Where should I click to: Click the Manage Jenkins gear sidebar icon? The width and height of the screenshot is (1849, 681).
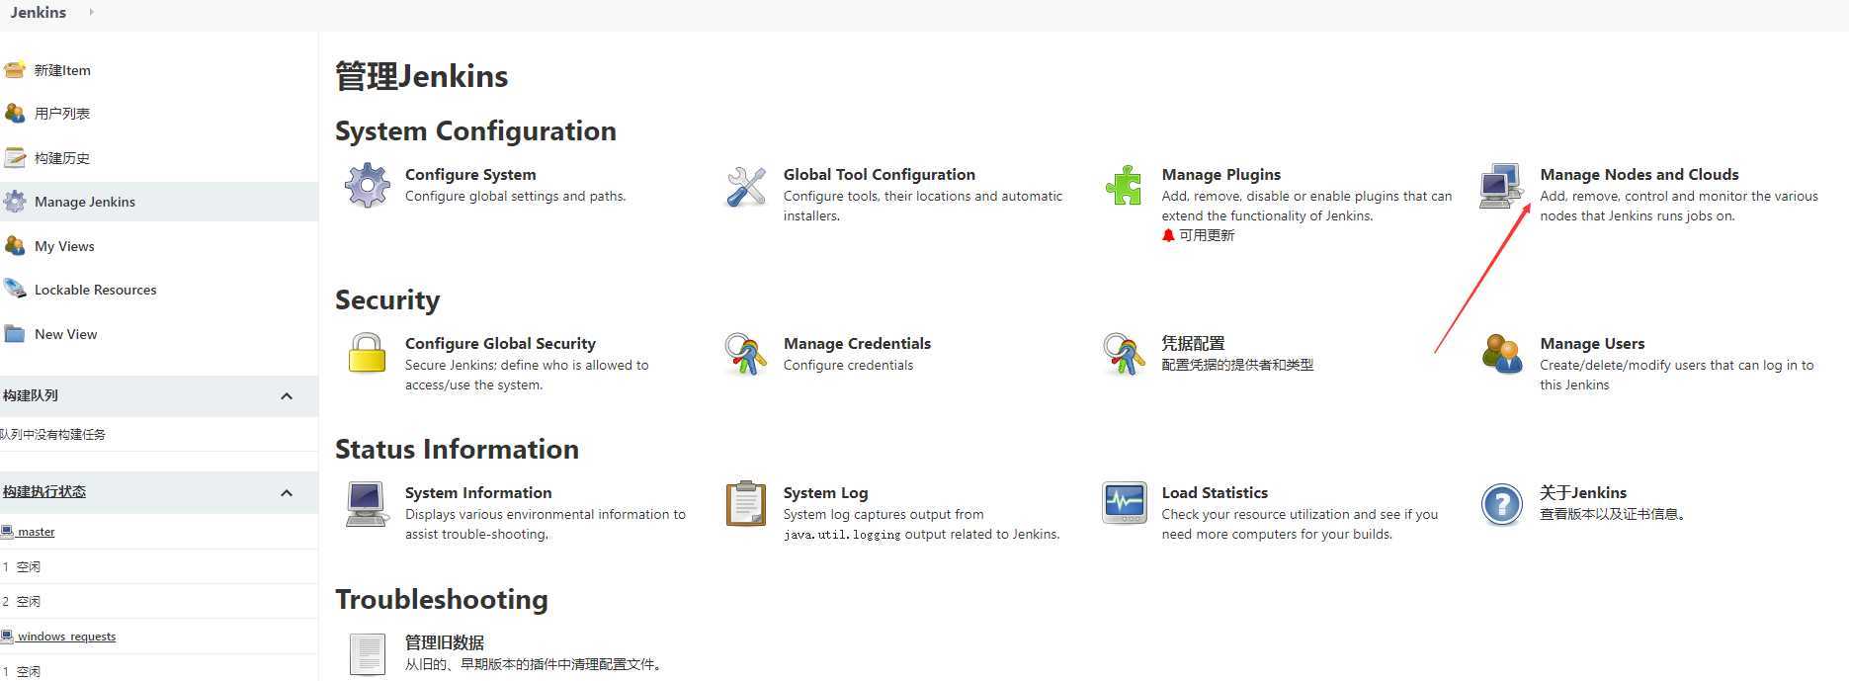tap(15, 202)
